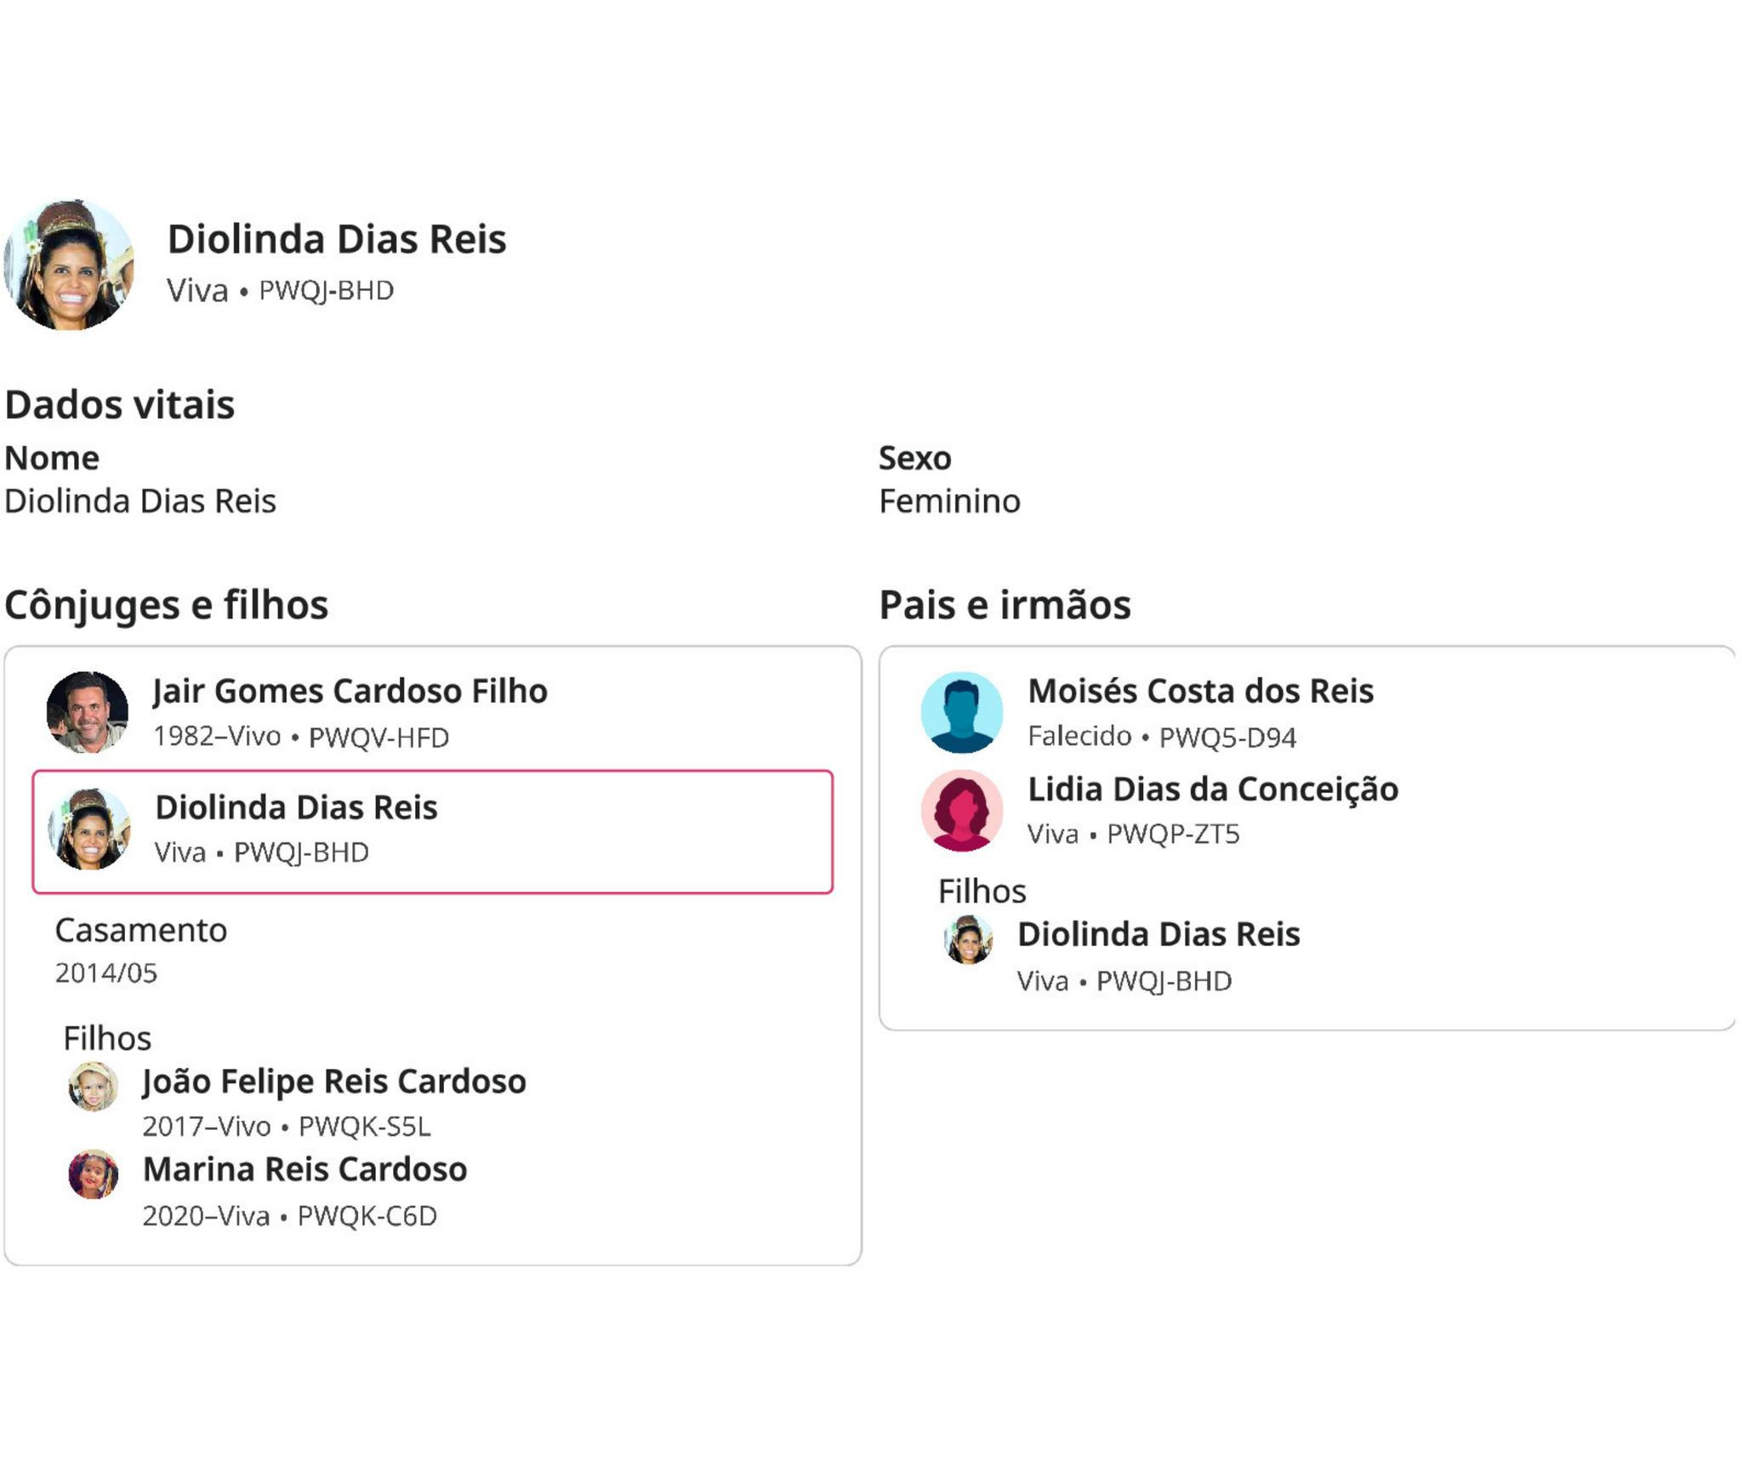The image size is (1742, 1461).
Task: Click Diolinda's photo in the Pais e irmãos card
Action: 968,939
